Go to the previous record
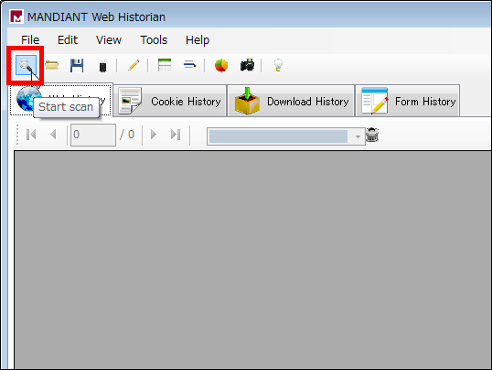Screen dimensions: 492x370 point(53,135)
